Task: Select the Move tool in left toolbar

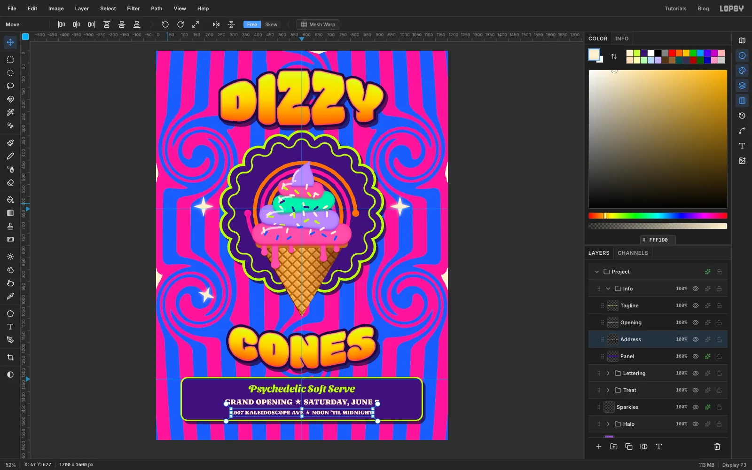Action: 10,42
